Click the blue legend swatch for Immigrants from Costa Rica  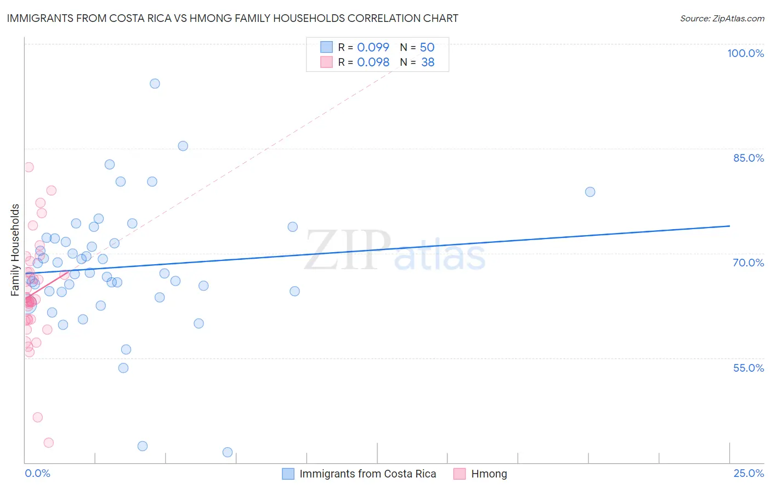[x=288, y=474]
